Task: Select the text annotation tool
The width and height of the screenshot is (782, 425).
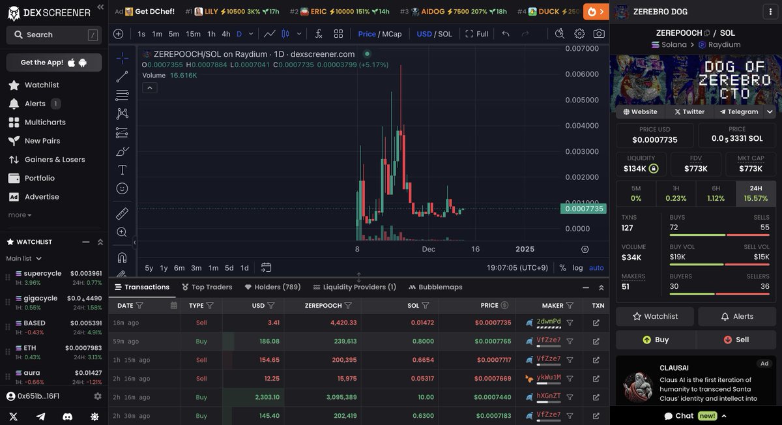Action: click(122, 169)
